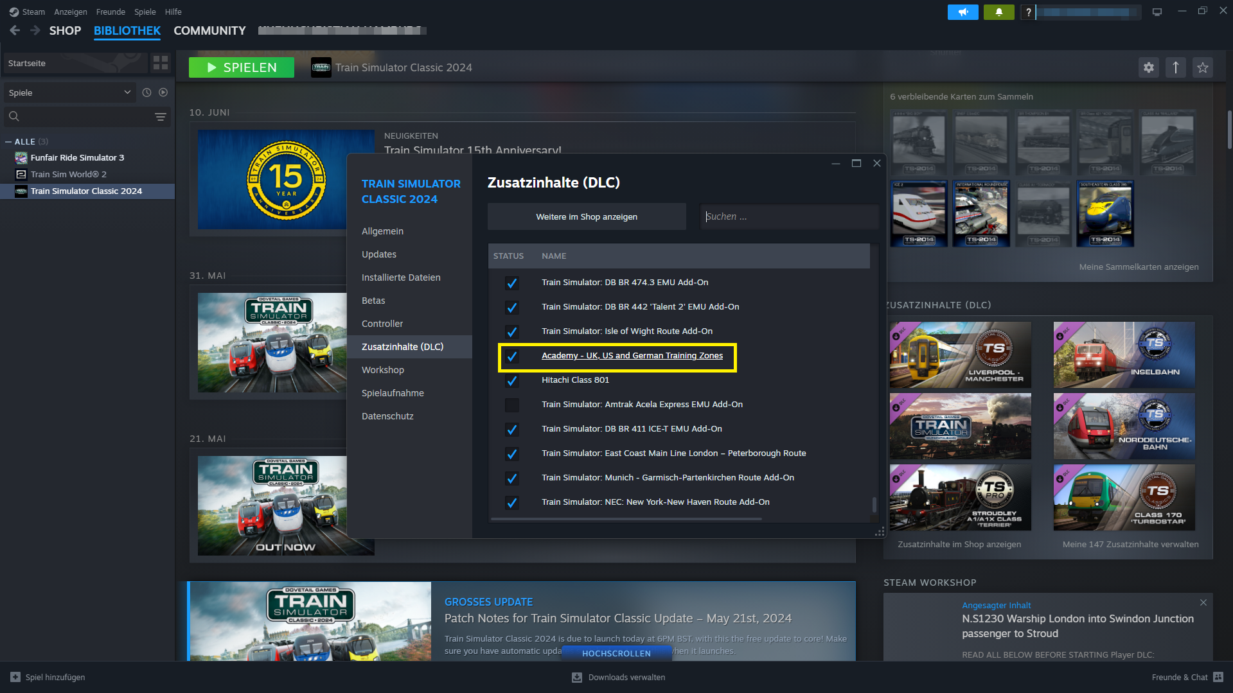Disable Isle of Wight Route Add-On checkbox
Viewport: 1233px width, 693px height.
click(x=511, y=331)
